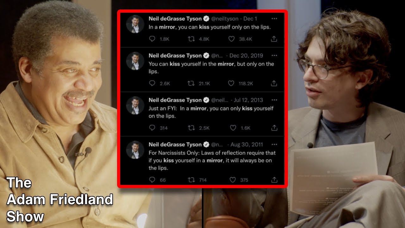This screenshot has width=405, height=228.
Task: Open more options on Dec 1 tweet
Action: pyautogui.click(x=274, y=19)
